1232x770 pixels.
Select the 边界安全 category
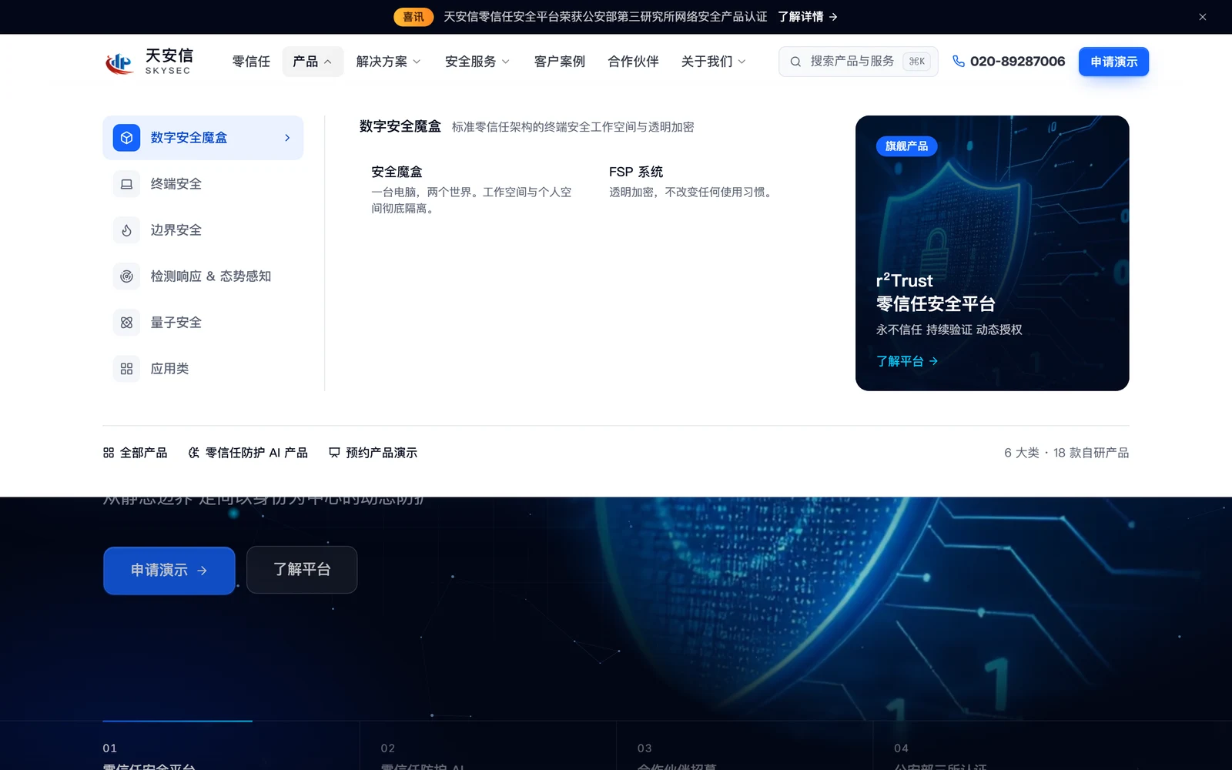(x=203, y=230)
